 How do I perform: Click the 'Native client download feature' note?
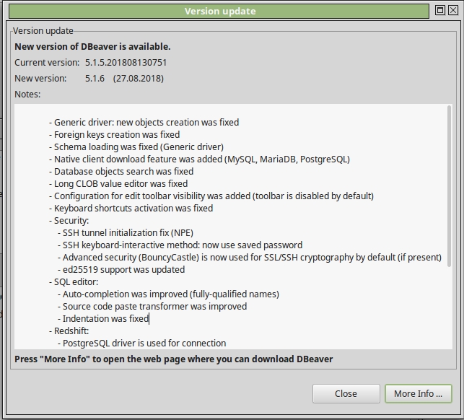pyautogui.click(x=199, y=159)
